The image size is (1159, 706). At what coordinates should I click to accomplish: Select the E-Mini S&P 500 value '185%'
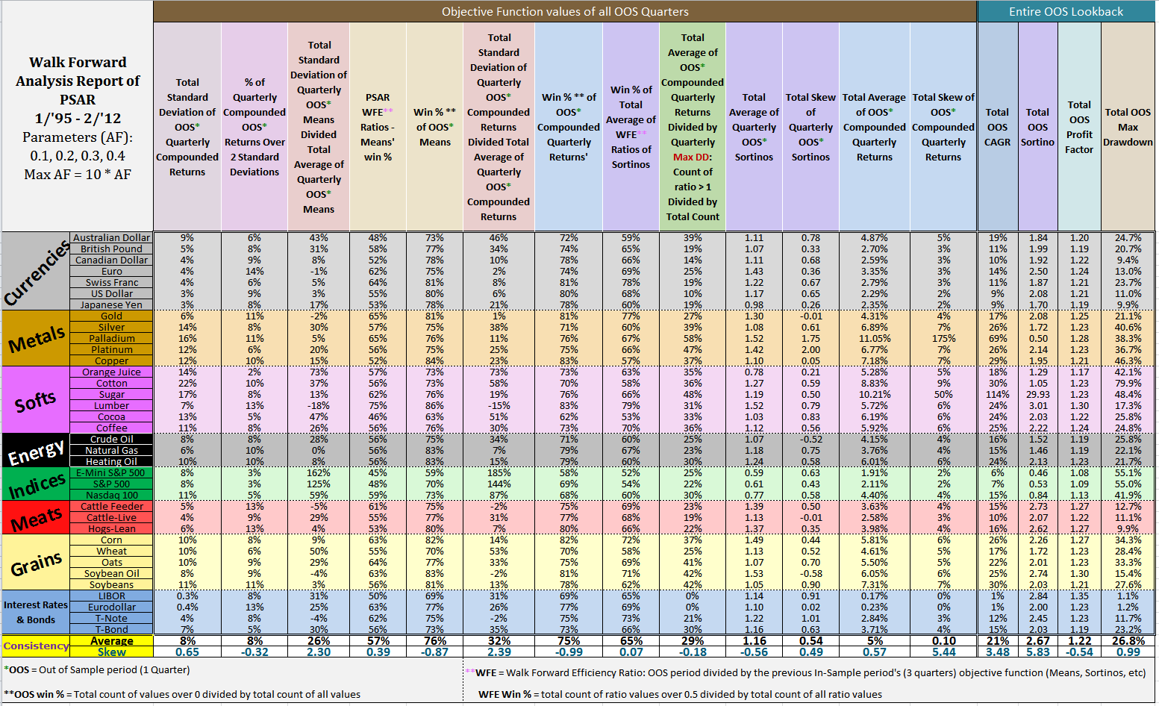point(499,472)
